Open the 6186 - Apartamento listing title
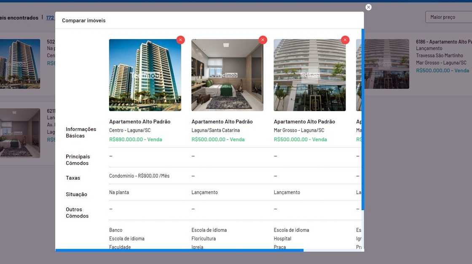 click(443, 42)
